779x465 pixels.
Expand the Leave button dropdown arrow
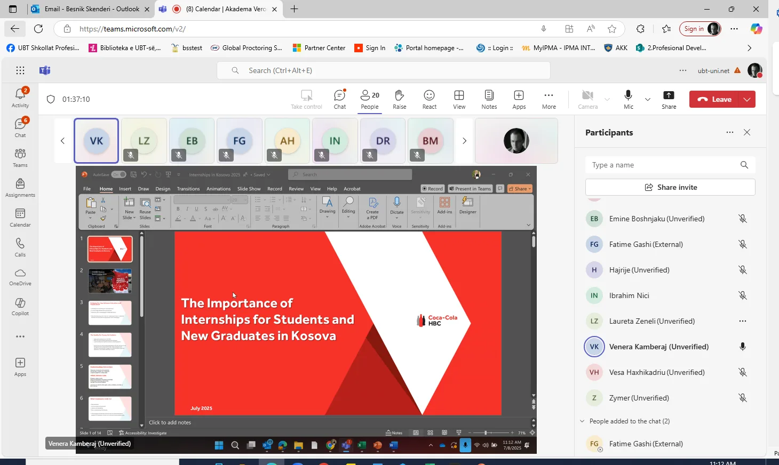pyautogui.click(x=747, y=99)
